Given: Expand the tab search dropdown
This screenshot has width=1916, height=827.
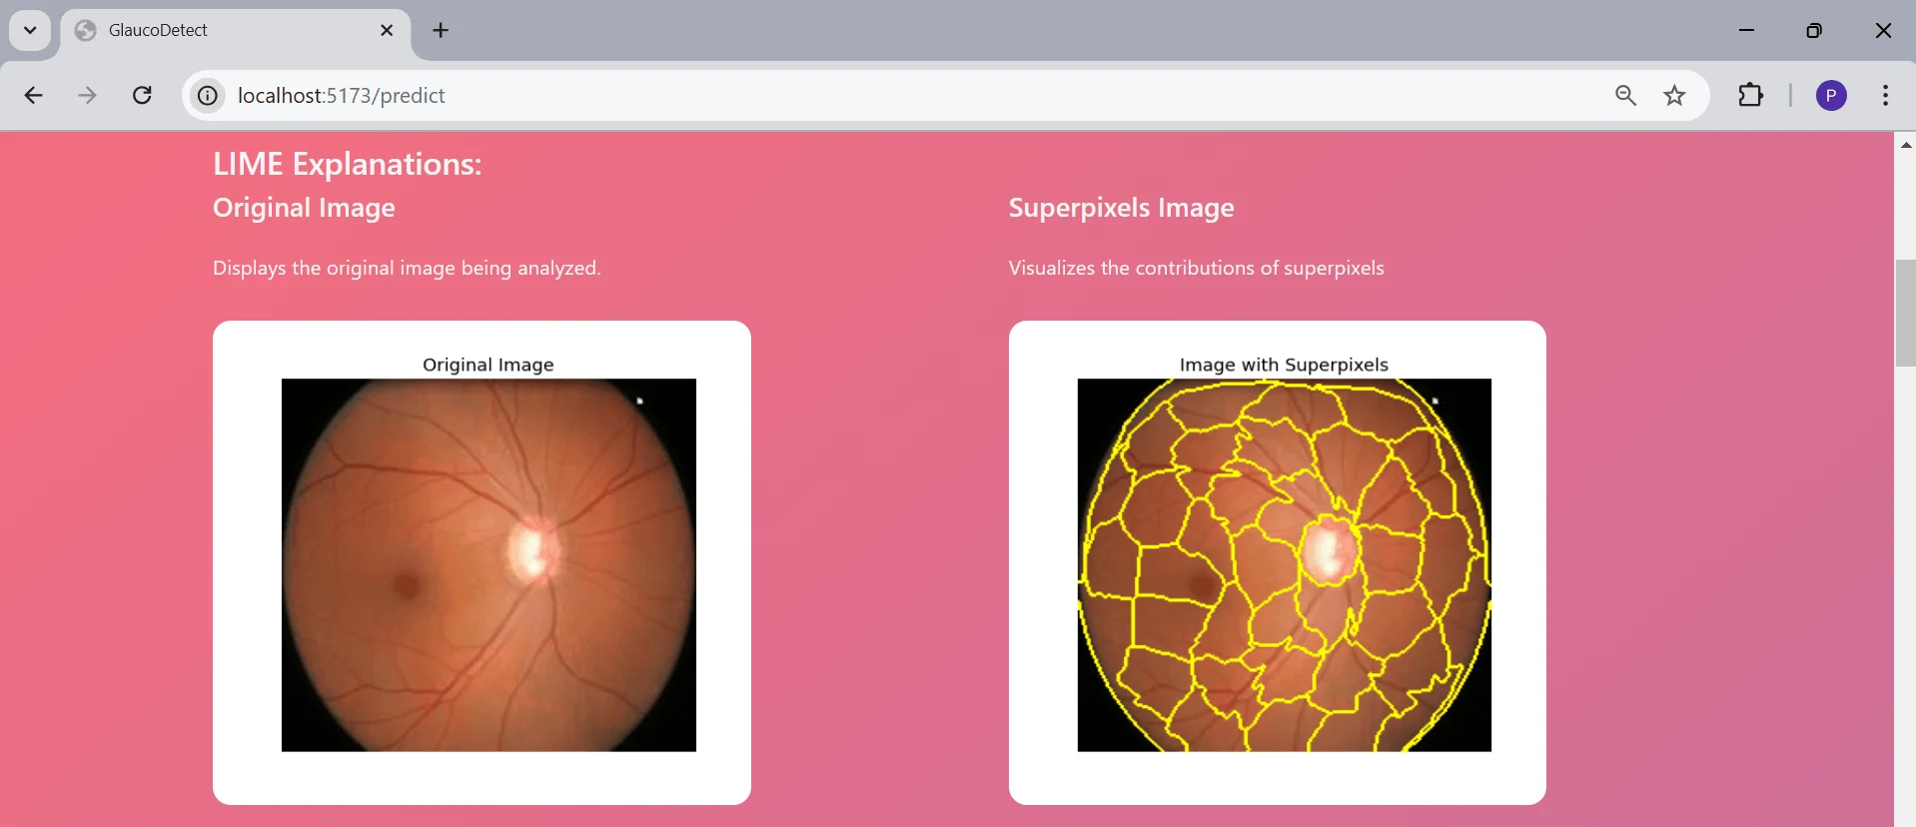Looking at the screenshot, I should [x=30, y=30].
